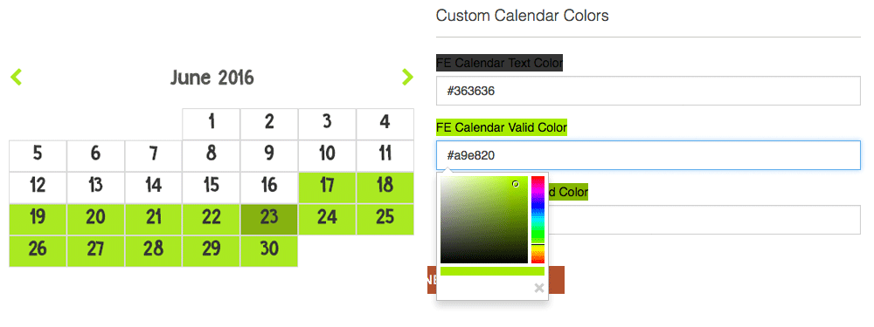This screenshot has height=327, width=874.
Task: Click the third color input field
Action: (x=704, y=220)
